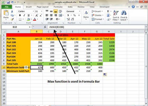The height and width of the screenshot is (106, 148).
Task: Toggle Wrap Text button
Action: point(60,11)
